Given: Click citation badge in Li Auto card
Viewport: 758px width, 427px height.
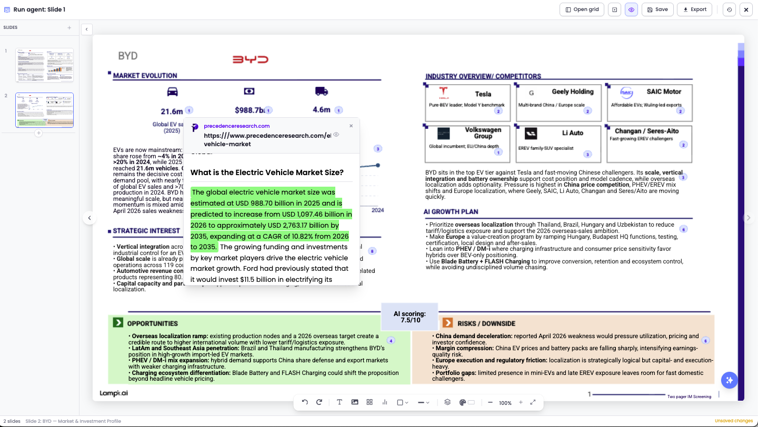Looking at the screenshot, I should (588, 154).
